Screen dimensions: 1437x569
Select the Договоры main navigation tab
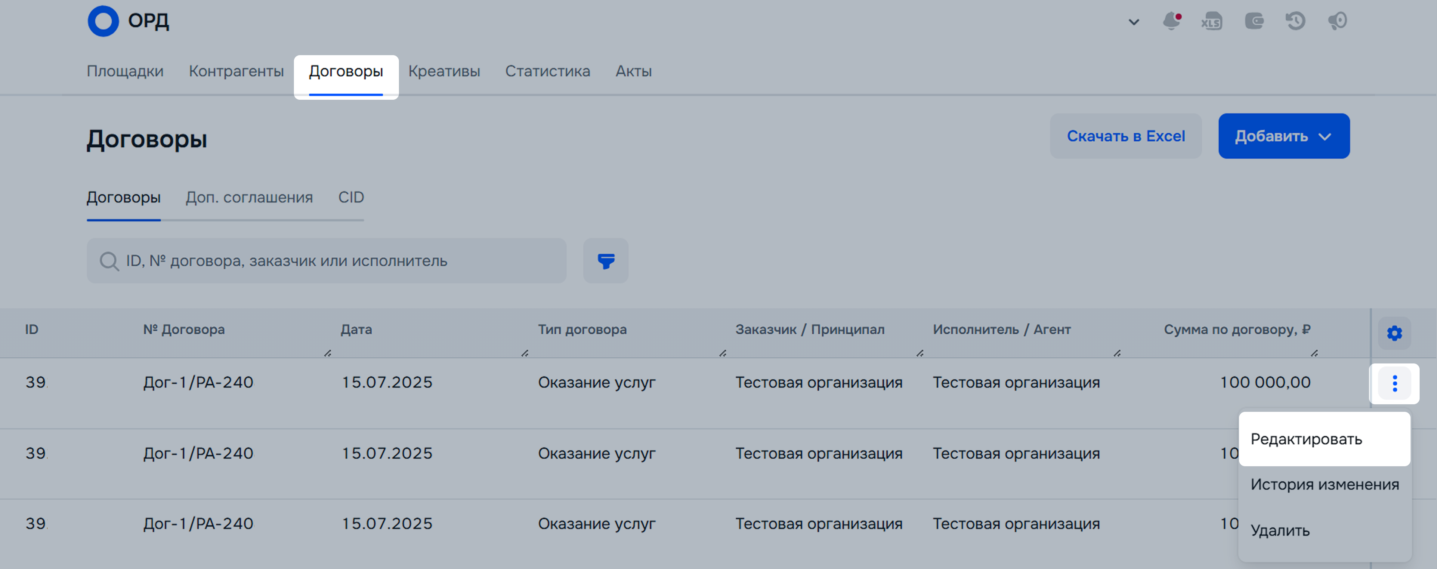point(346,71)
